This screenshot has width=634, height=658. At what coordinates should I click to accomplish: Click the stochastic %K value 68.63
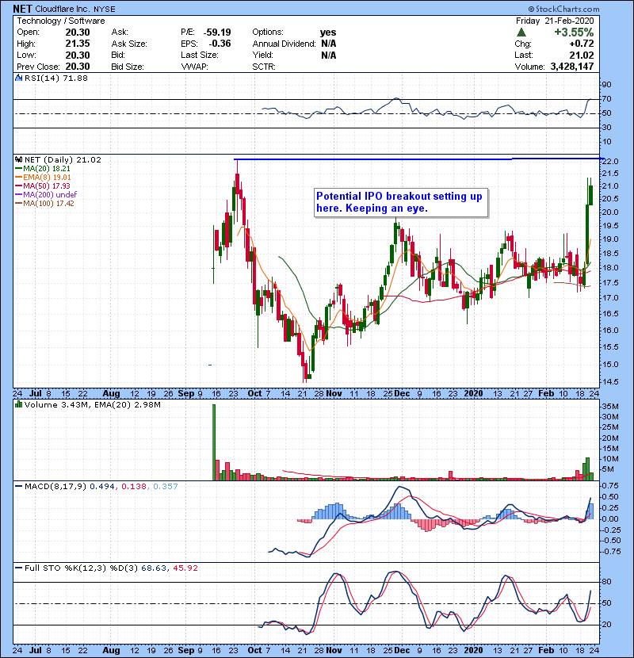pos(154,568)
